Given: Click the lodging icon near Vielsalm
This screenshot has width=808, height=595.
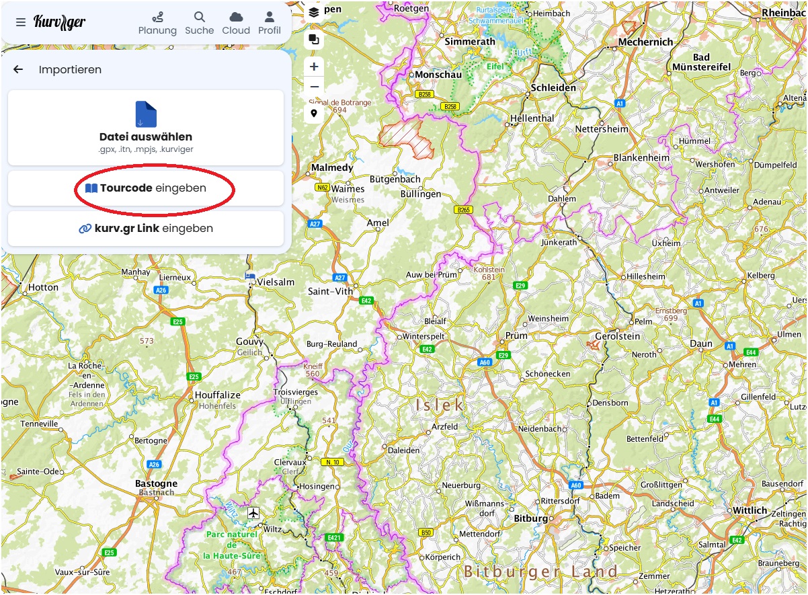Looking at the screenshot, I should point(250,276).
